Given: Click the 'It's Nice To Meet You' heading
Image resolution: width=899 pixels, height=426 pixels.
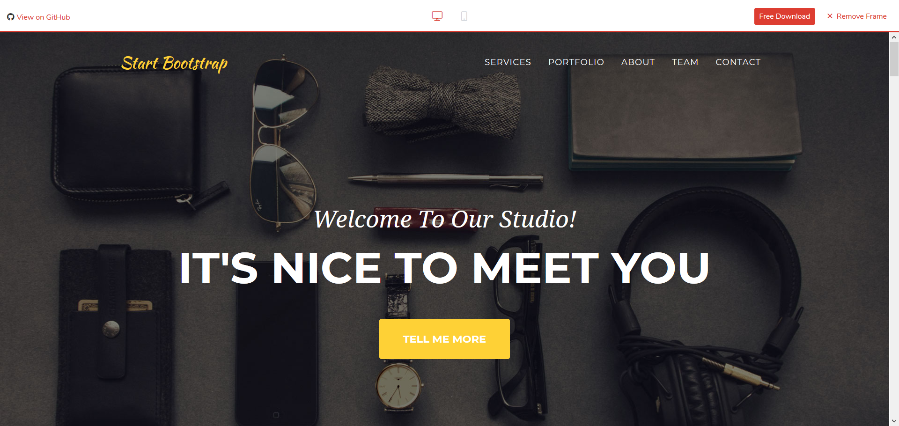Looking at the screenshot, I should pyautogui.click(x=444, y=268).
